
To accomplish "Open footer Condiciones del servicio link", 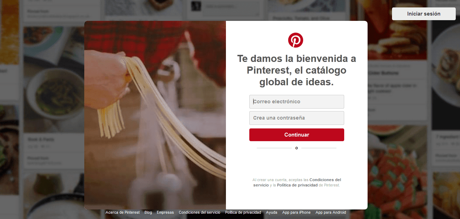I will (x=199, y=212).
